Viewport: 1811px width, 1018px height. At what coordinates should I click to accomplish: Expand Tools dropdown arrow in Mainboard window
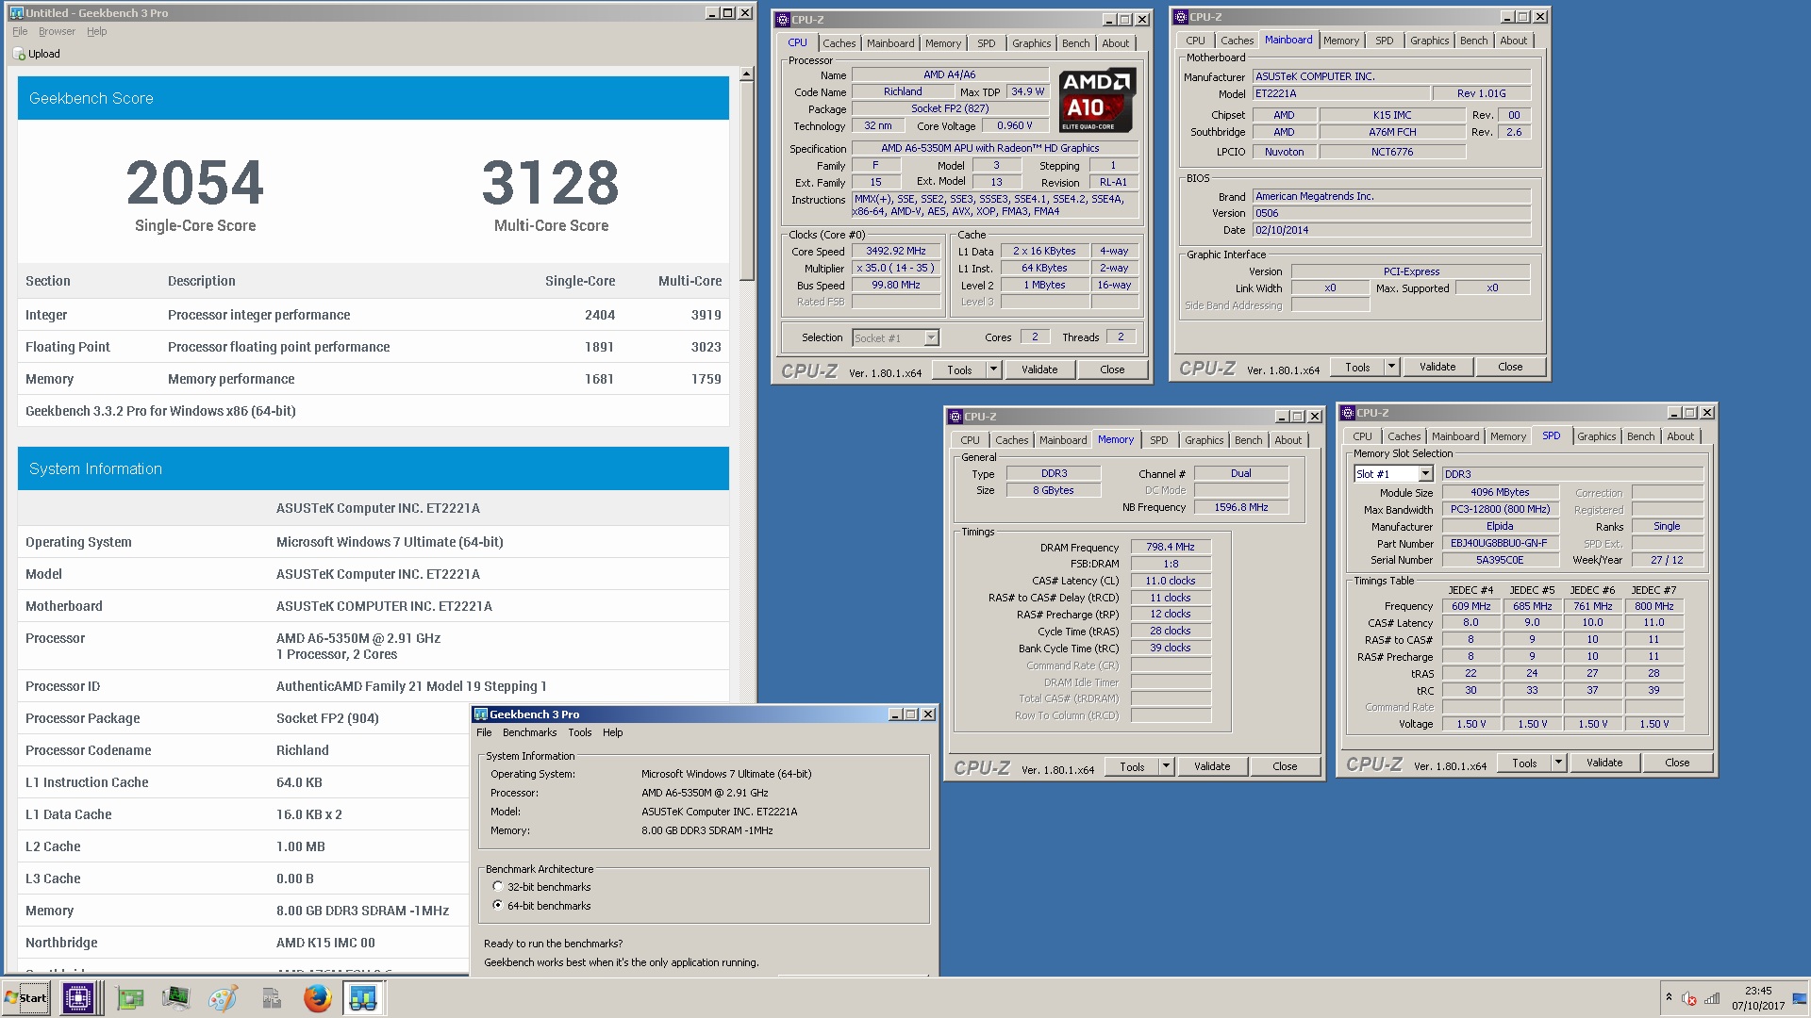click(x=1391, y=367)
